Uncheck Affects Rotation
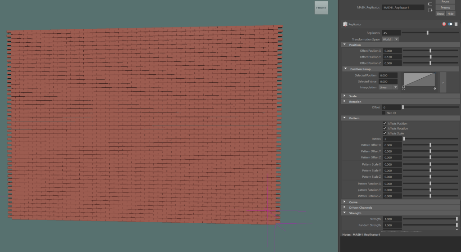The width and height of the screenshot is (461, 252). (384, 129)
